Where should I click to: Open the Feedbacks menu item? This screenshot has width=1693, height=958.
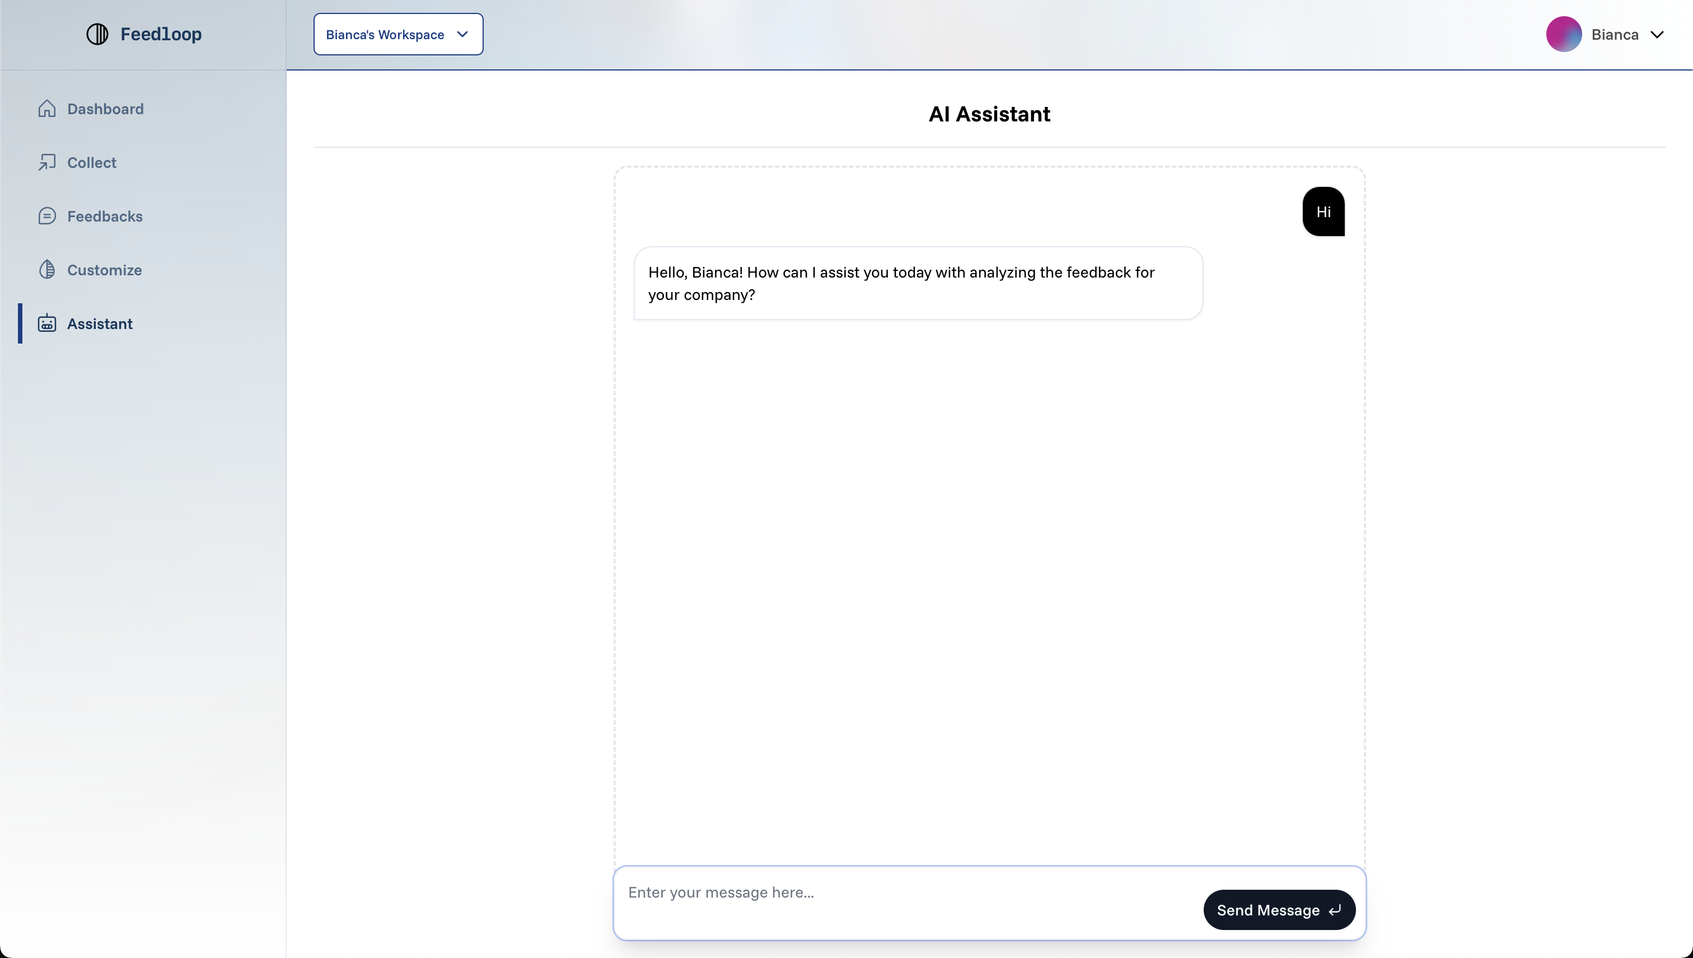[x=105, y=216]
